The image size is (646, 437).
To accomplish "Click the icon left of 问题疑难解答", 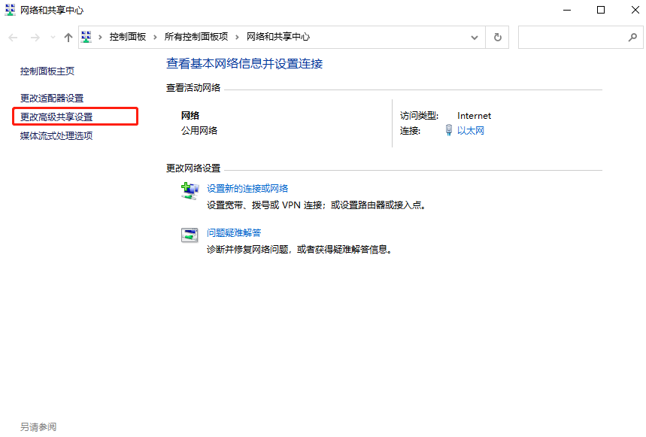I will point(190,235).
